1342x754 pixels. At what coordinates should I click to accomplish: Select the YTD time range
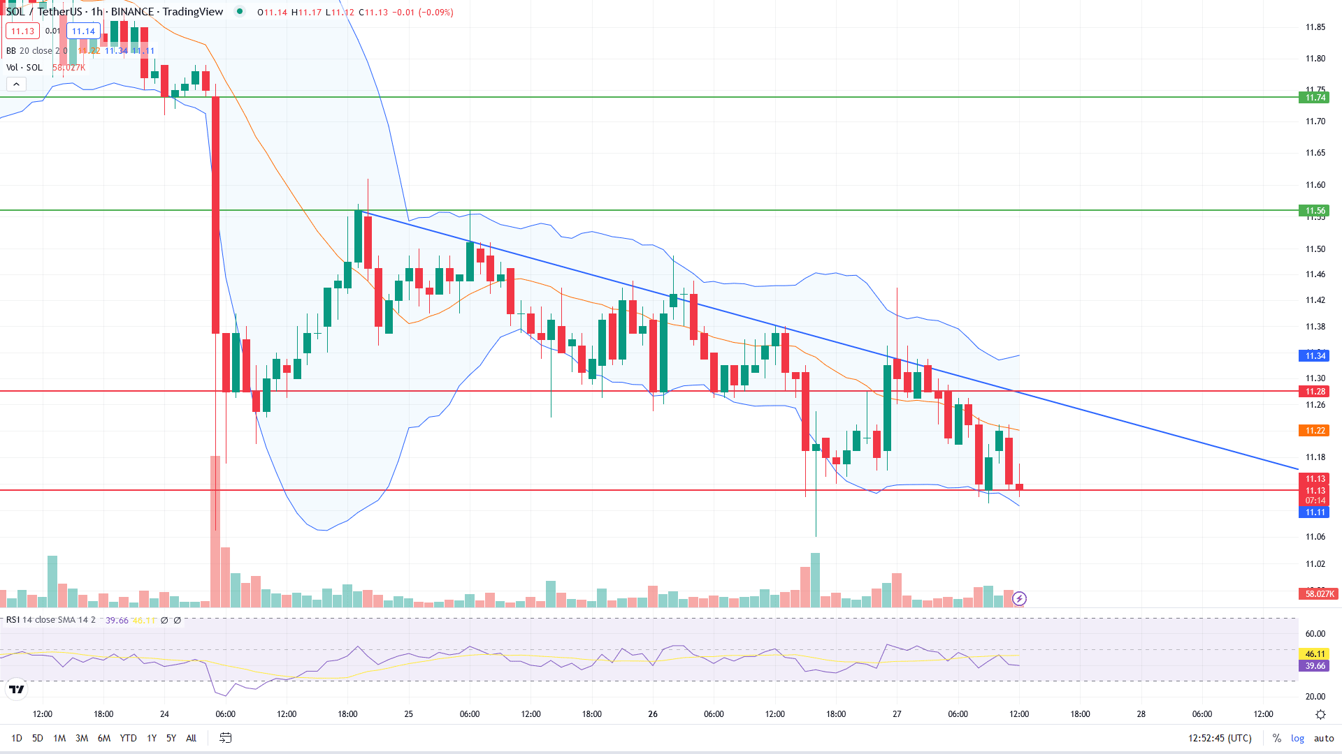coord(128,738)
